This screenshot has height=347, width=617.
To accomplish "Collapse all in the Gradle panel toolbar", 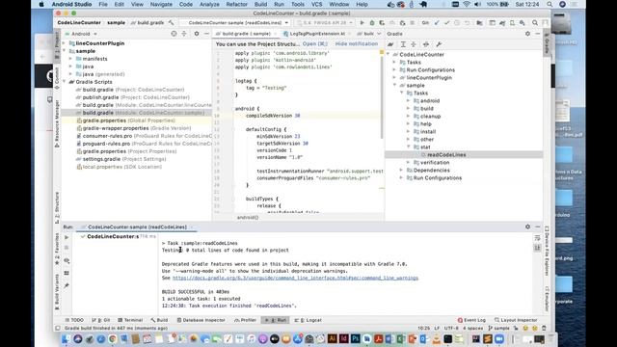I will [414, 44].
